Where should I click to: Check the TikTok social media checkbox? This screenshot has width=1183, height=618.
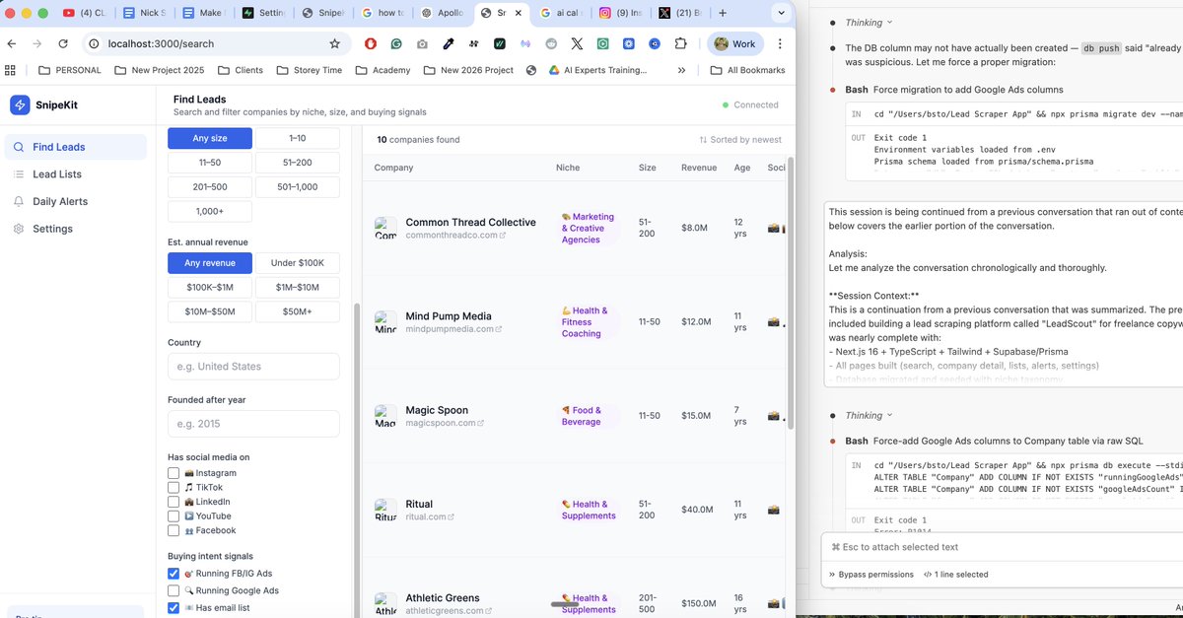174,488
